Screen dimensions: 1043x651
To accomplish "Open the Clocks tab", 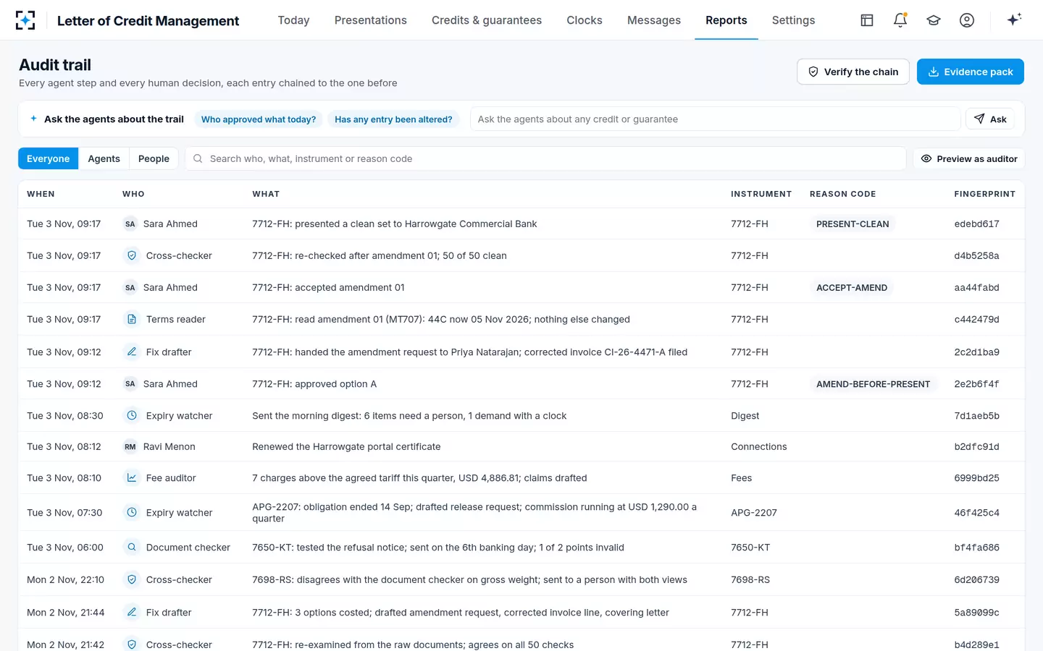I will (585, 20).
